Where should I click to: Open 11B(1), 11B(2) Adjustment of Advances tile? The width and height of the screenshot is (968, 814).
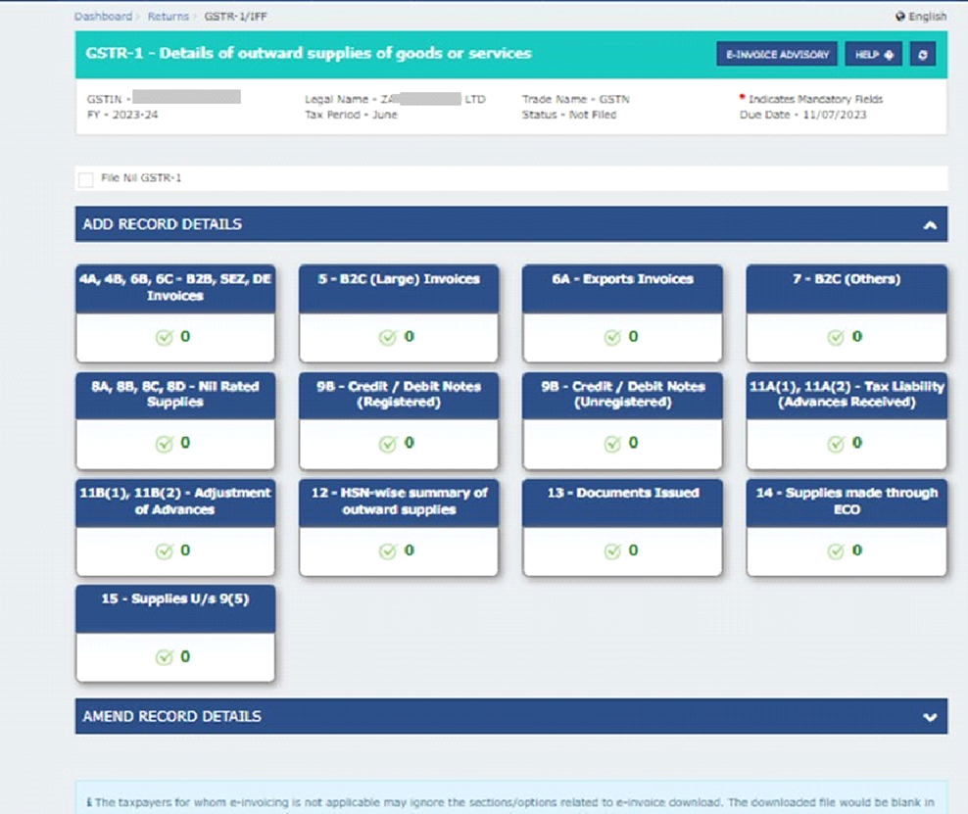click(175, 502)
